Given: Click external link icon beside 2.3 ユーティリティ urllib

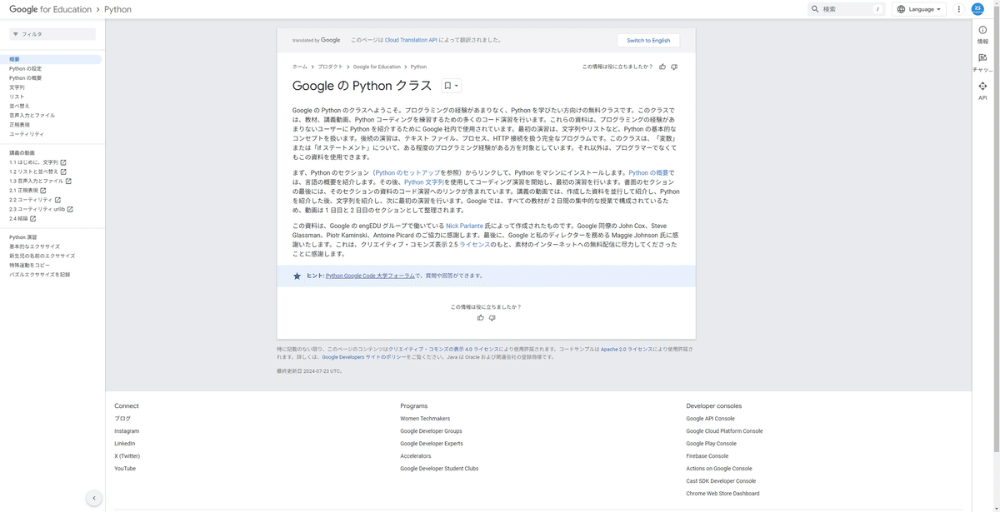Looking at the screenshot, I should coord(70,209).
